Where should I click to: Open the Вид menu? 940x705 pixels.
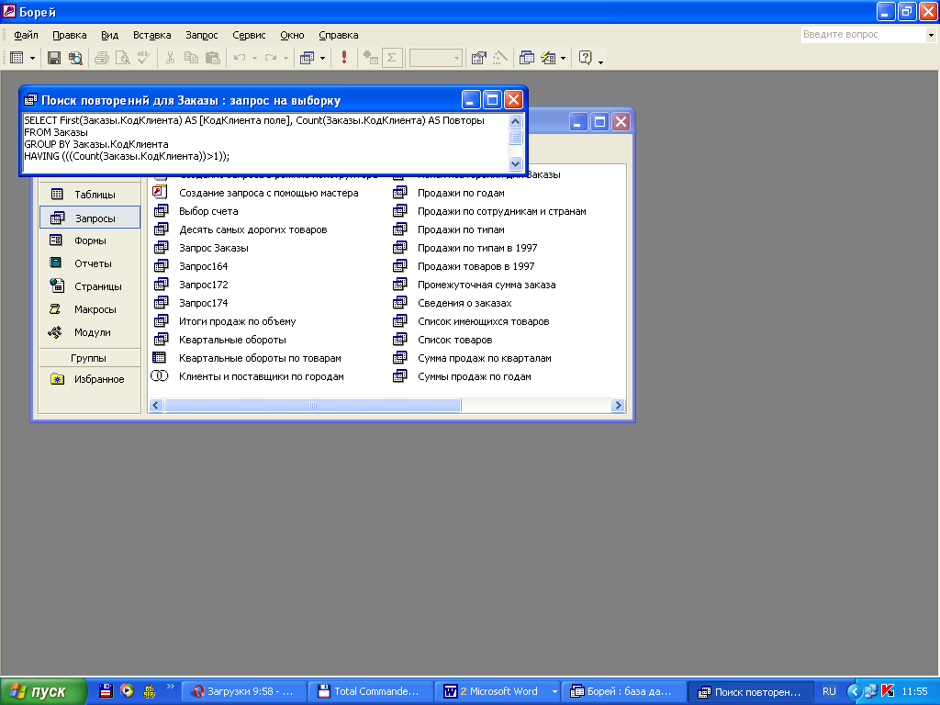(110, 36)
